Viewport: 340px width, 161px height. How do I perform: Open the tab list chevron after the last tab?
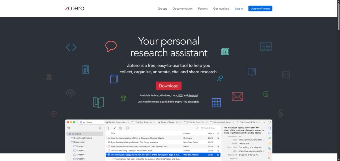pos(264,122)
